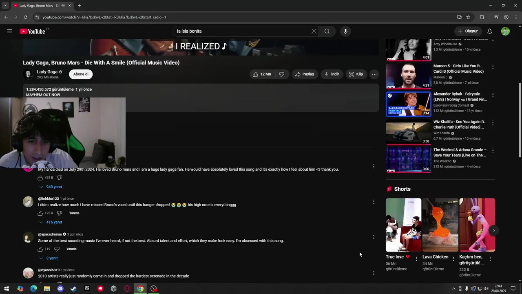Viewport: 522px width, 294px height.
Task: Reply to @linhkho123 with Yanıtla
Action: [x=74, y=213]
